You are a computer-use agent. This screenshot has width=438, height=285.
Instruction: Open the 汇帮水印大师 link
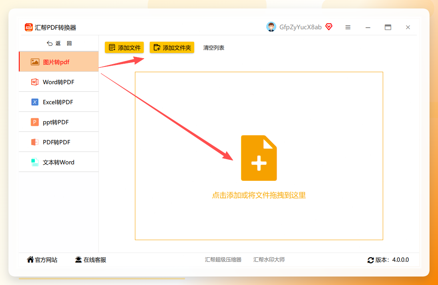point(269,260)
